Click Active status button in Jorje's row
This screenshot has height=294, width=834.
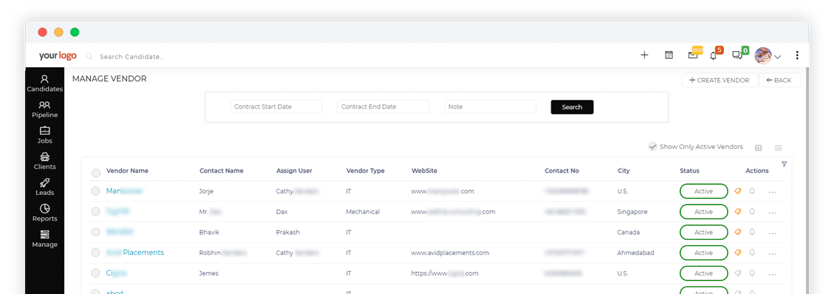coord(703,191)
